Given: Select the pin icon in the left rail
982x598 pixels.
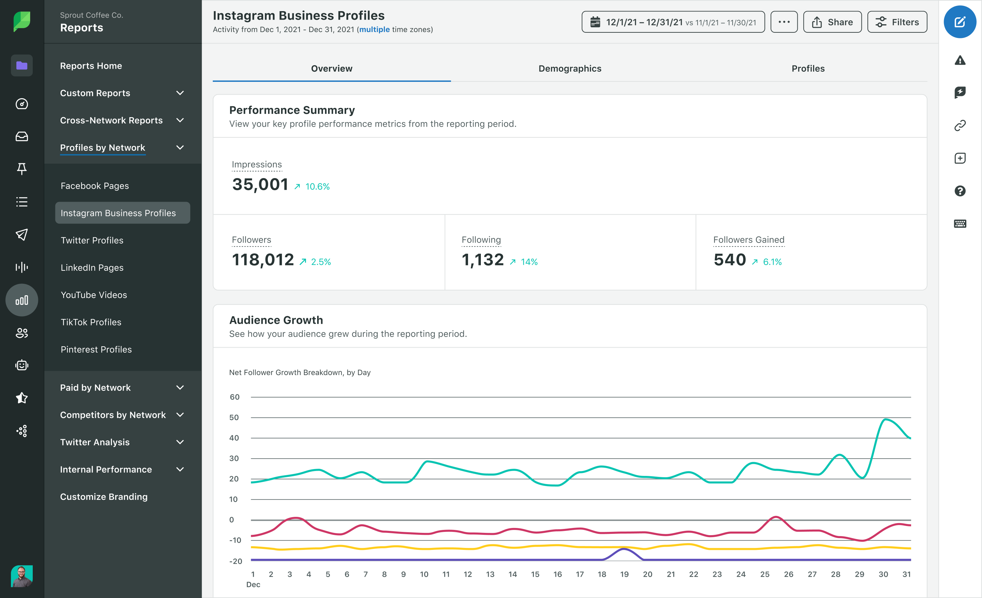Looking at the screenshot, I should (x=22, y=169).
